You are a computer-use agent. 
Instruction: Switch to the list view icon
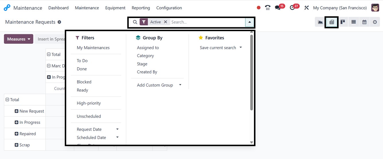tap(353, 22)
